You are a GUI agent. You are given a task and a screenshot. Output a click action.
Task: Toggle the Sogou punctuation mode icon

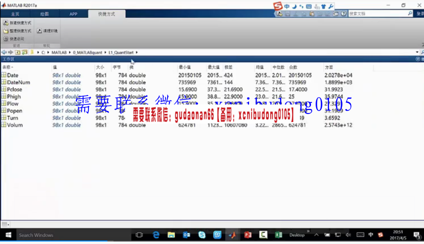pos(301,6)
